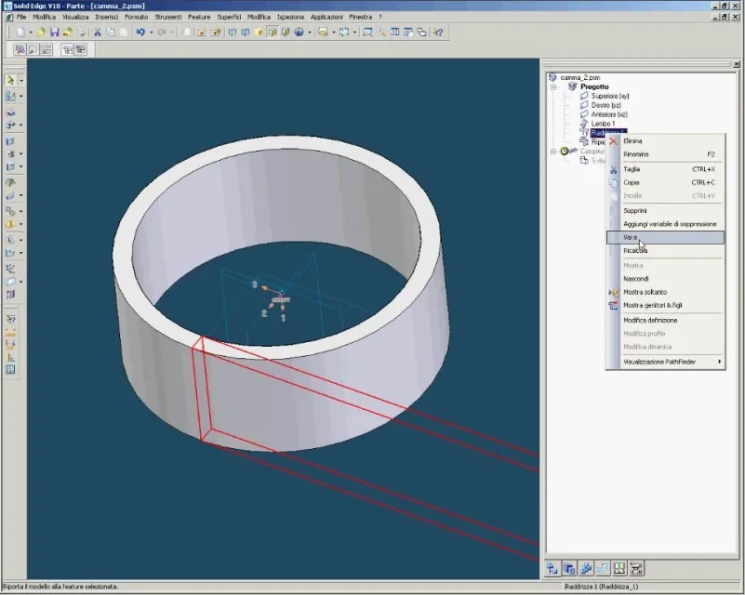Click the Zoom magnifier icon

point(381,33)
